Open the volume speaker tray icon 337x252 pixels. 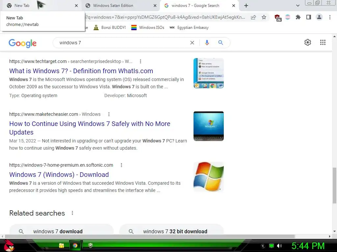coord(279,246)
